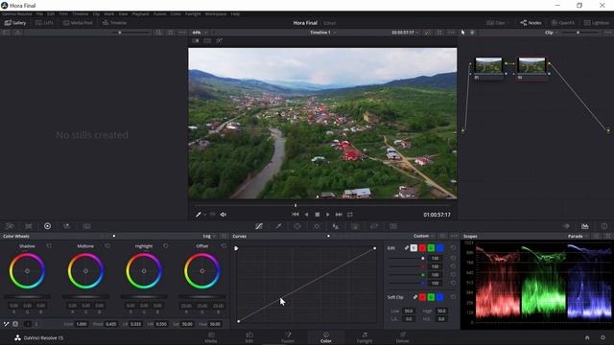
Task: Open the Lightbox view
Action: pos(597,23)
